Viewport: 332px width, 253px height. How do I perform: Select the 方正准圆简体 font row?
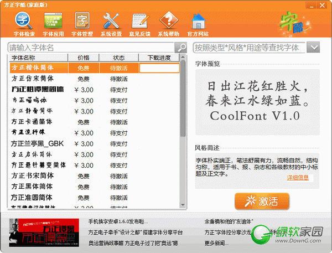click(95, 198)
